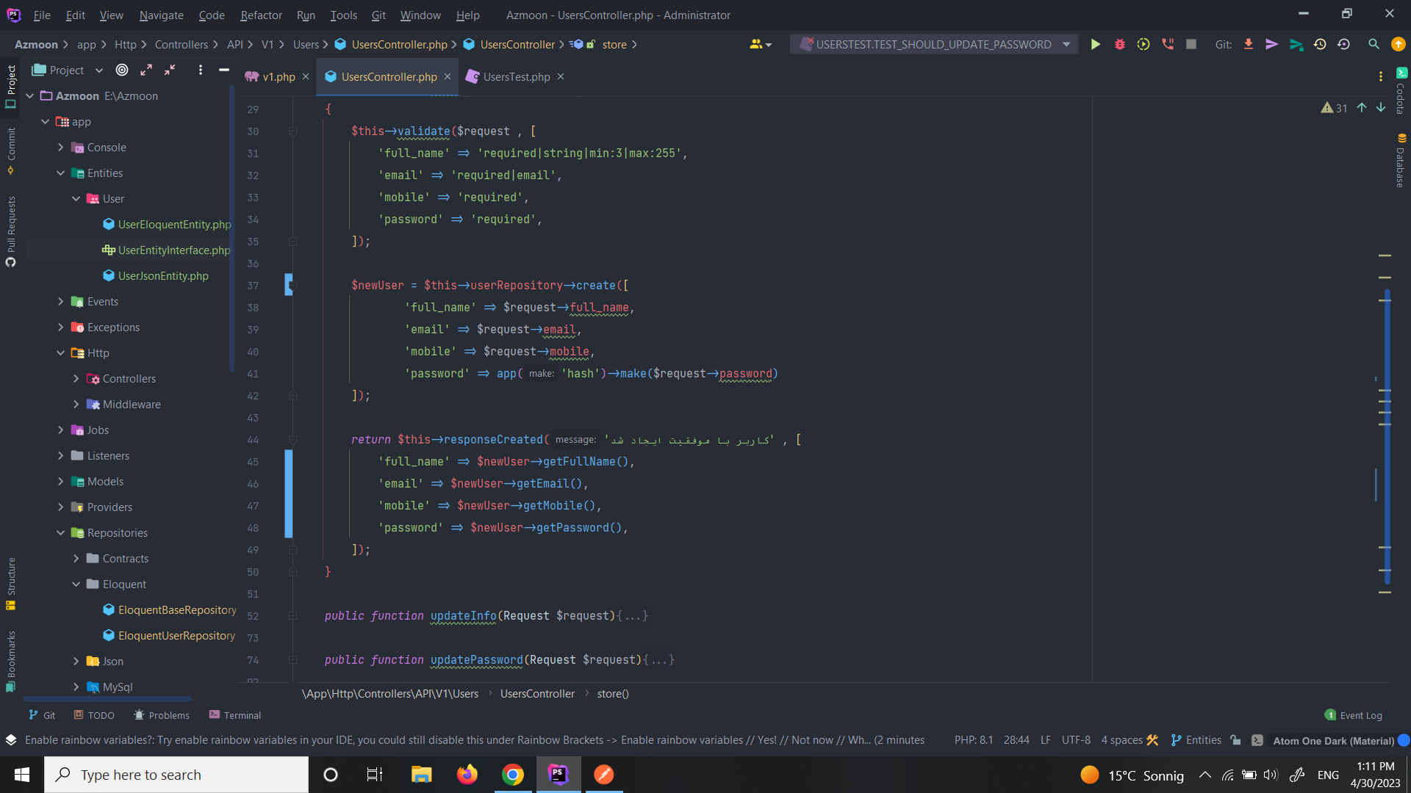Open Project panel options menu

(200, 70)
